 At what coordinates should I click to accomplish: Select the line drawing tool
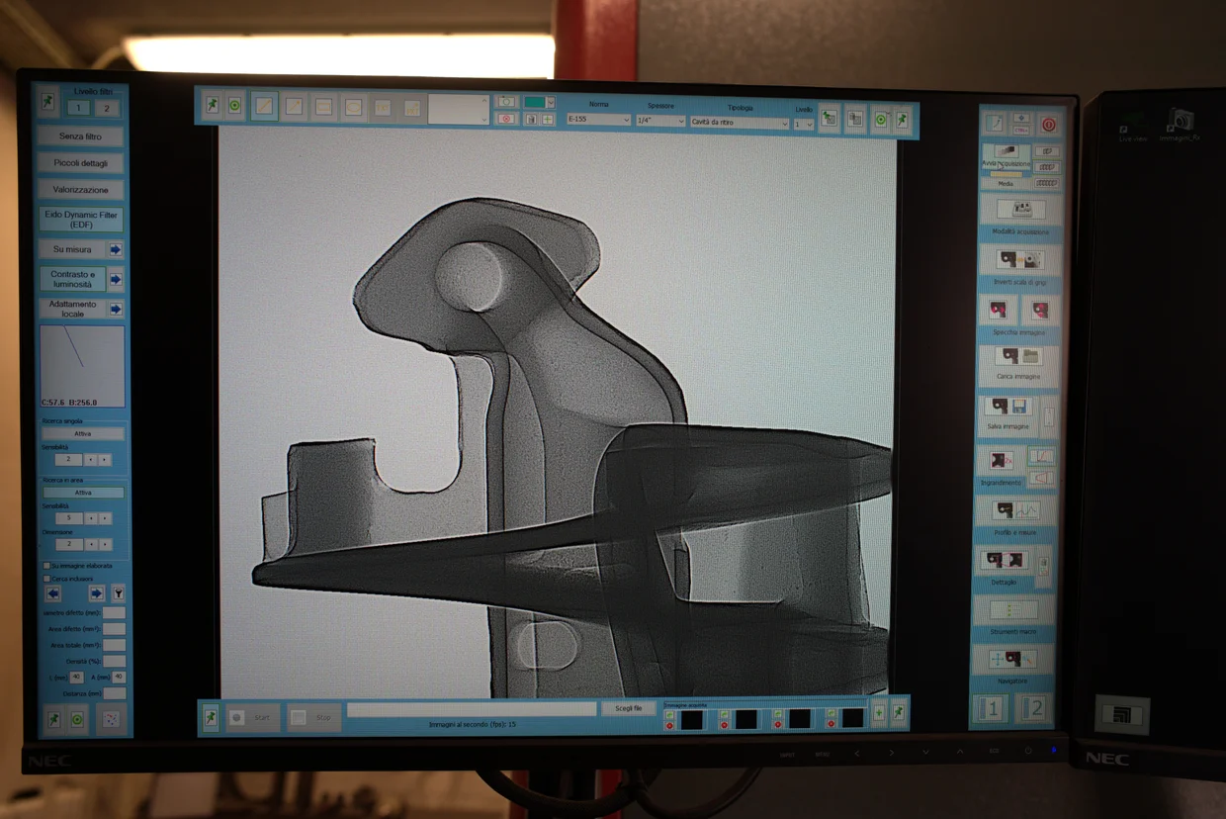pyautogui.click(x=264, y=106)
